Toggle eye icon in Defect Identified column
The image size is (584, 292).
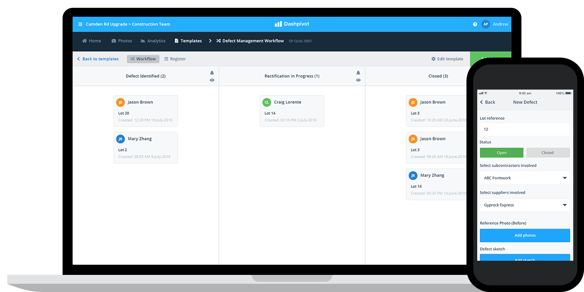click(212, 80)
